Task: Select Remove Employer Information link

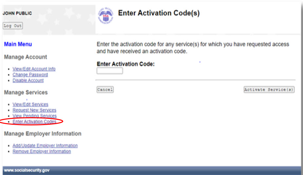Action: click(x=42, y=151)
